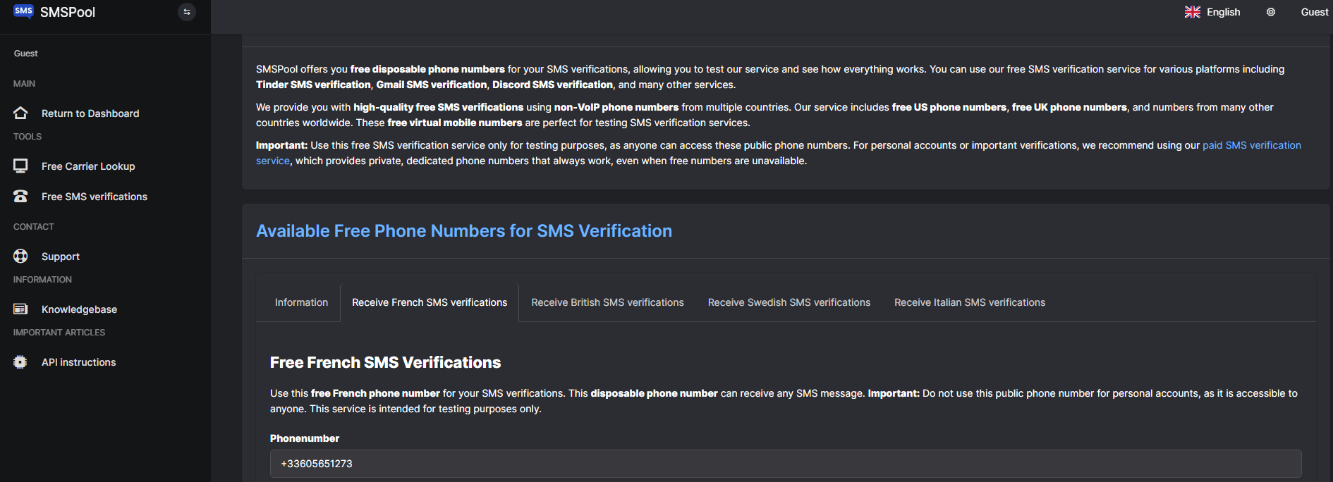Screen dimensions: 1333x482
Task: Open Receive Swedish SMS verifications tab
Action: tap(789, 302)
